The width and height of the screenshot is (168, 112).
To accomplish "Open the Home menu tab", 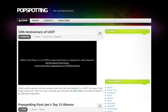I will point(23,20).
